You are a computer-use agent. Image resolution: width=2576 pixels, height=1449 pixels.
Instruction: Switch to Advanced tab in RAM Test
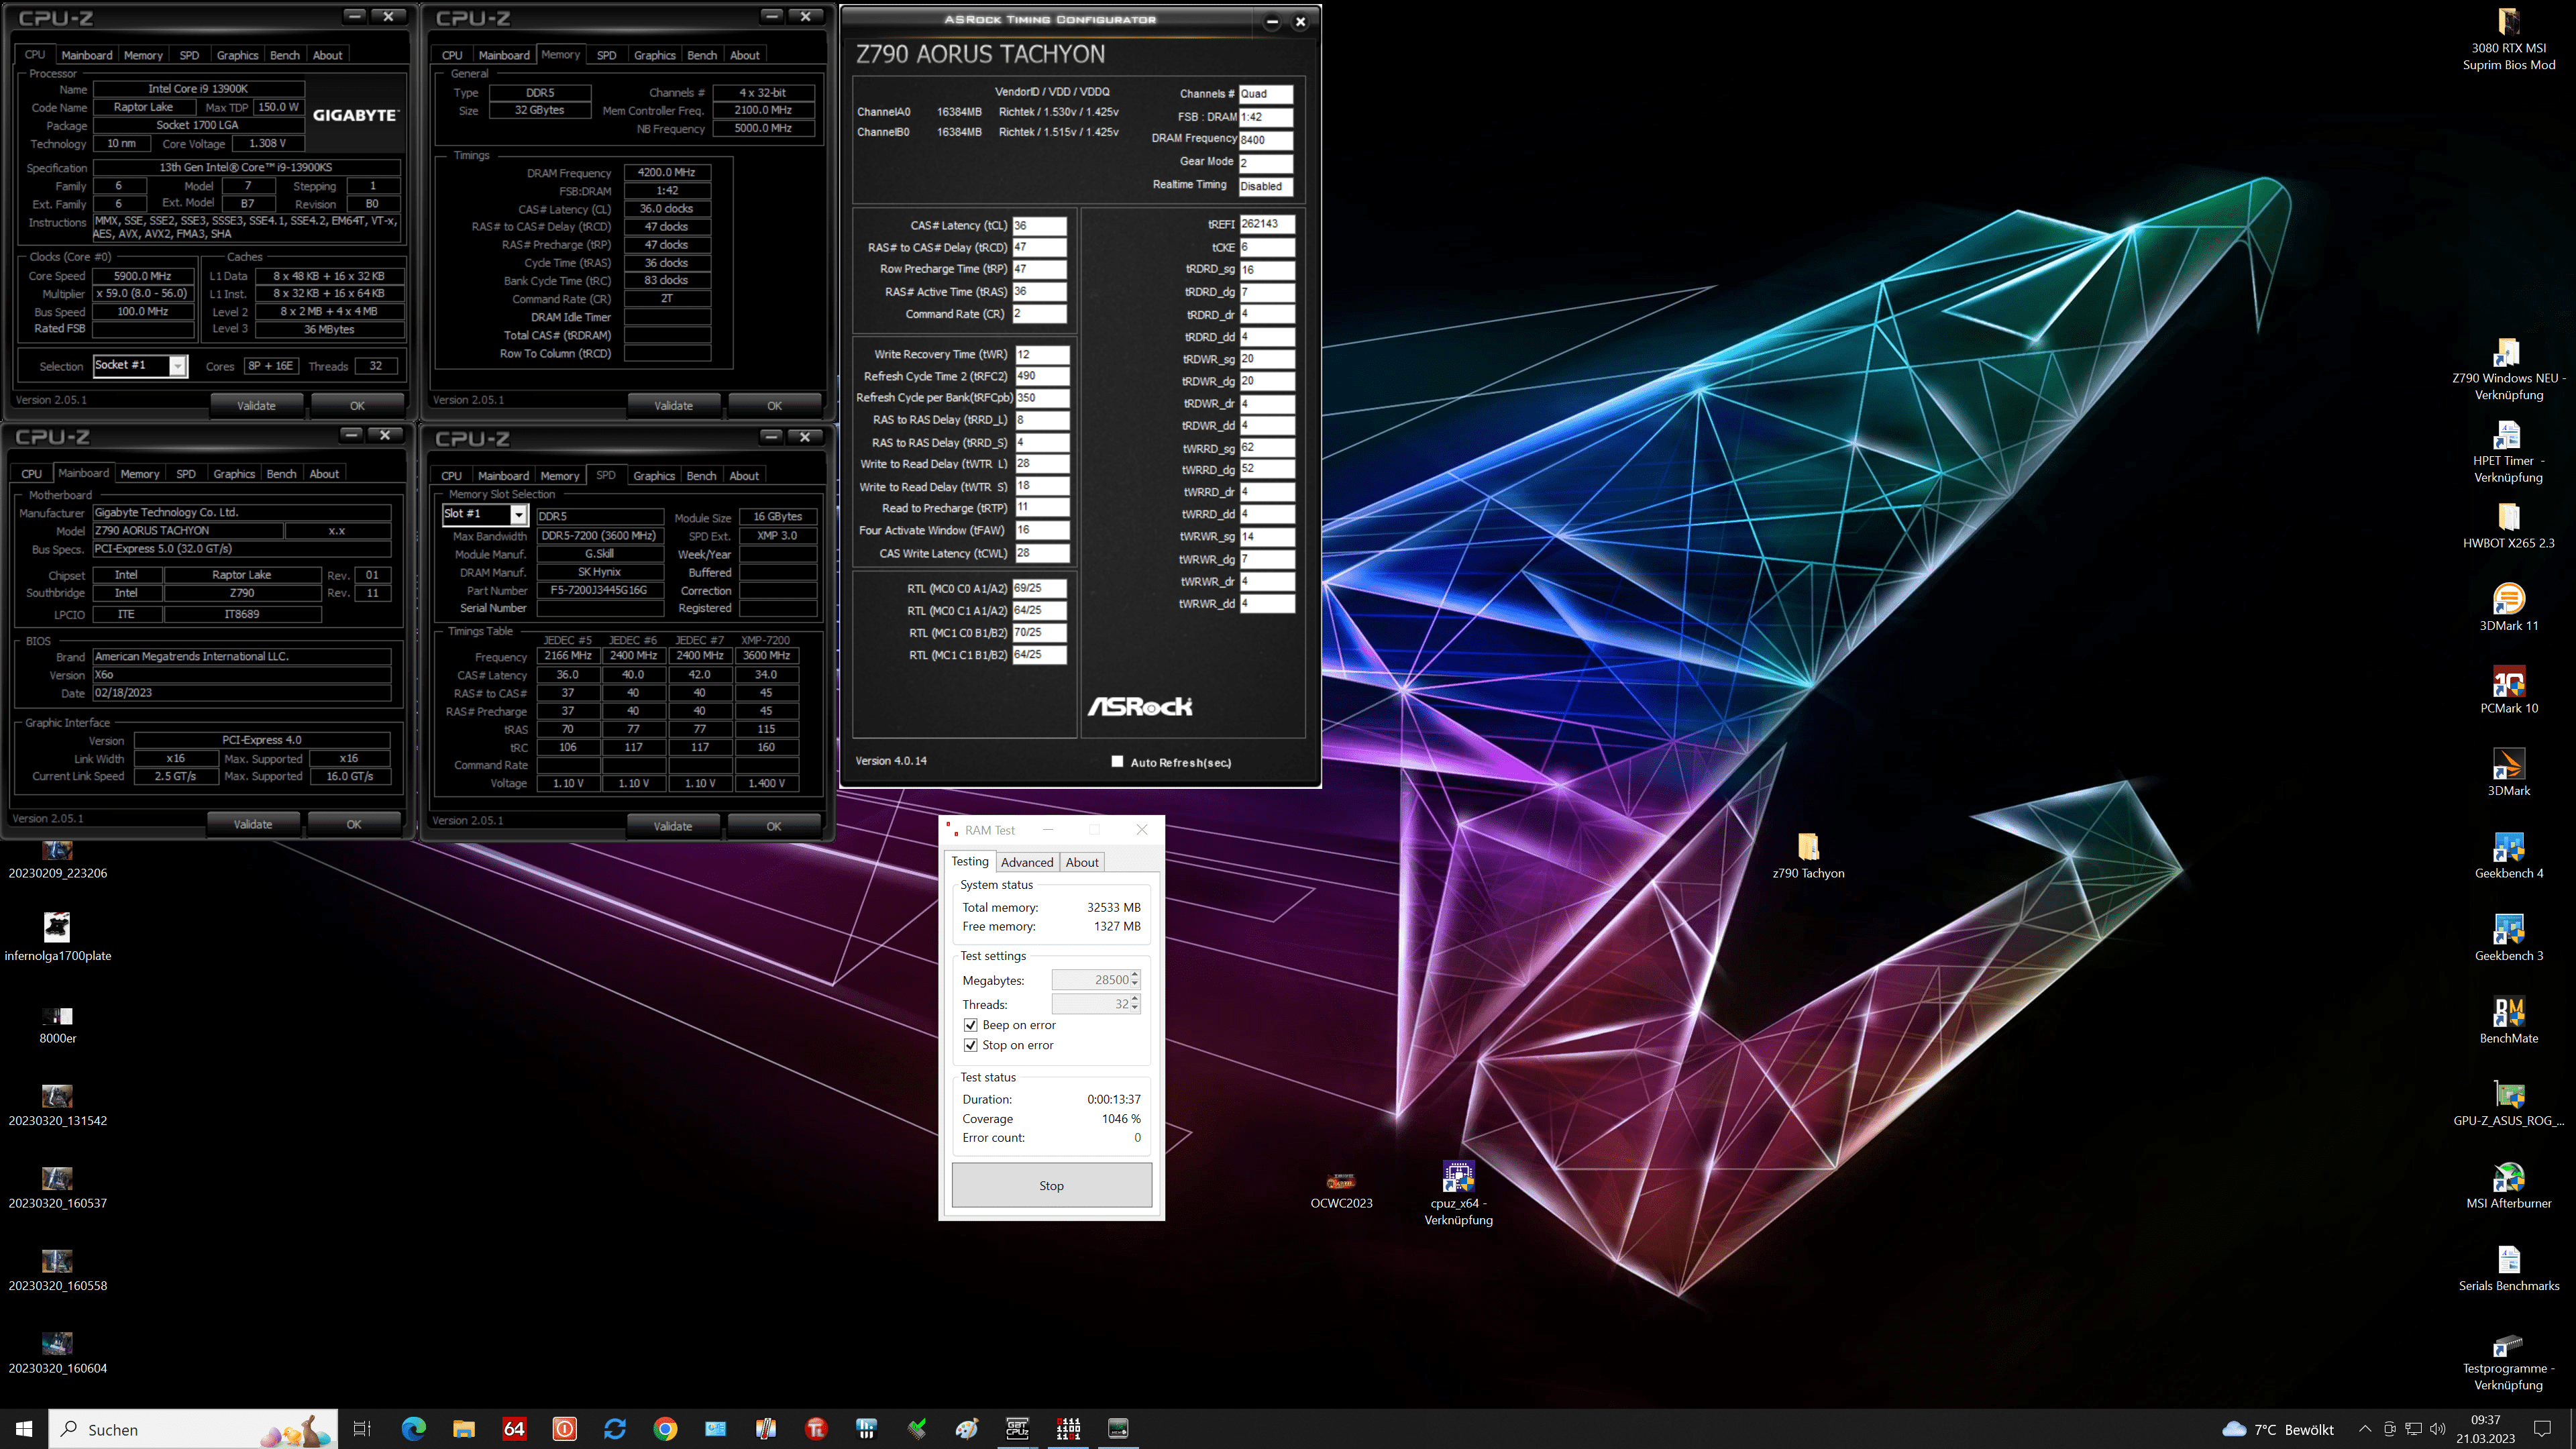click(x=1027, y=861)
